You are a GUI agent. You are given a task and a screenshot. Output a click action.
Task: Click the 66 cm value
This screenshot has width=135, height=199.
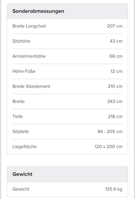116,56
